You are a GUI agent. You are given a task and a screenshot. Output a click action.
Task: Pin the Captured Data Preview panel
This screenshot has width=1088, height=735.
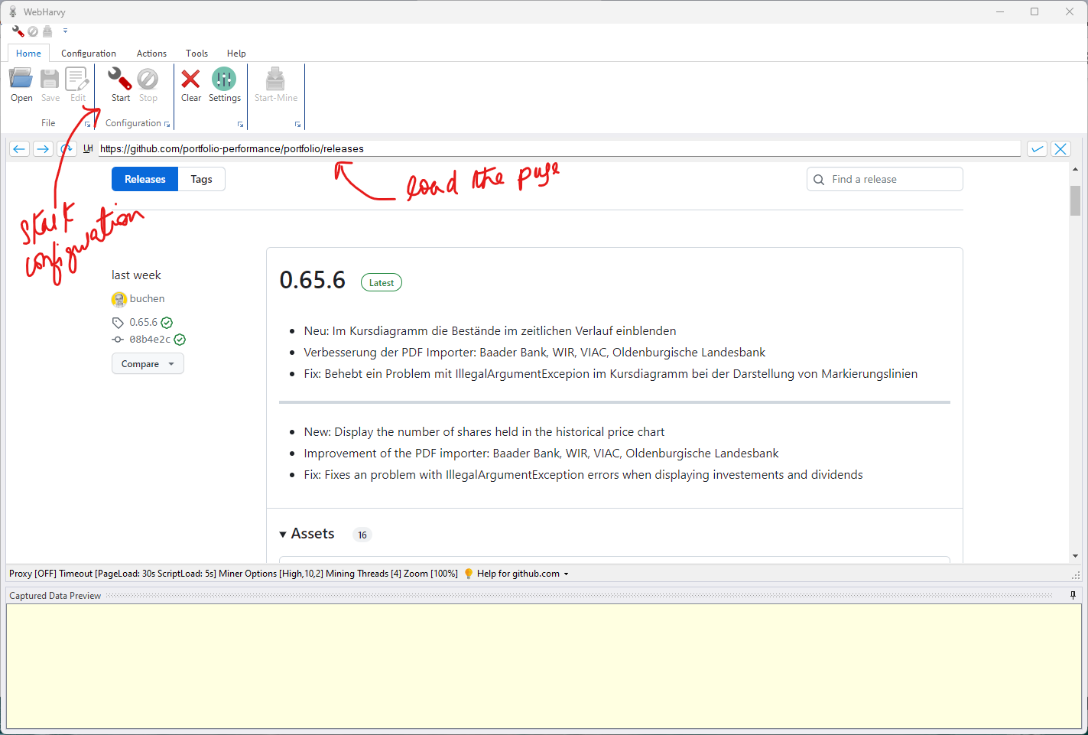click(1073, 595)
